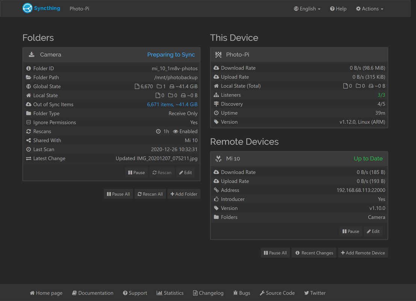This screenshot has height=301, width=416.
Task: Click the Rescan button for Camera
Action: click(162, 172)
